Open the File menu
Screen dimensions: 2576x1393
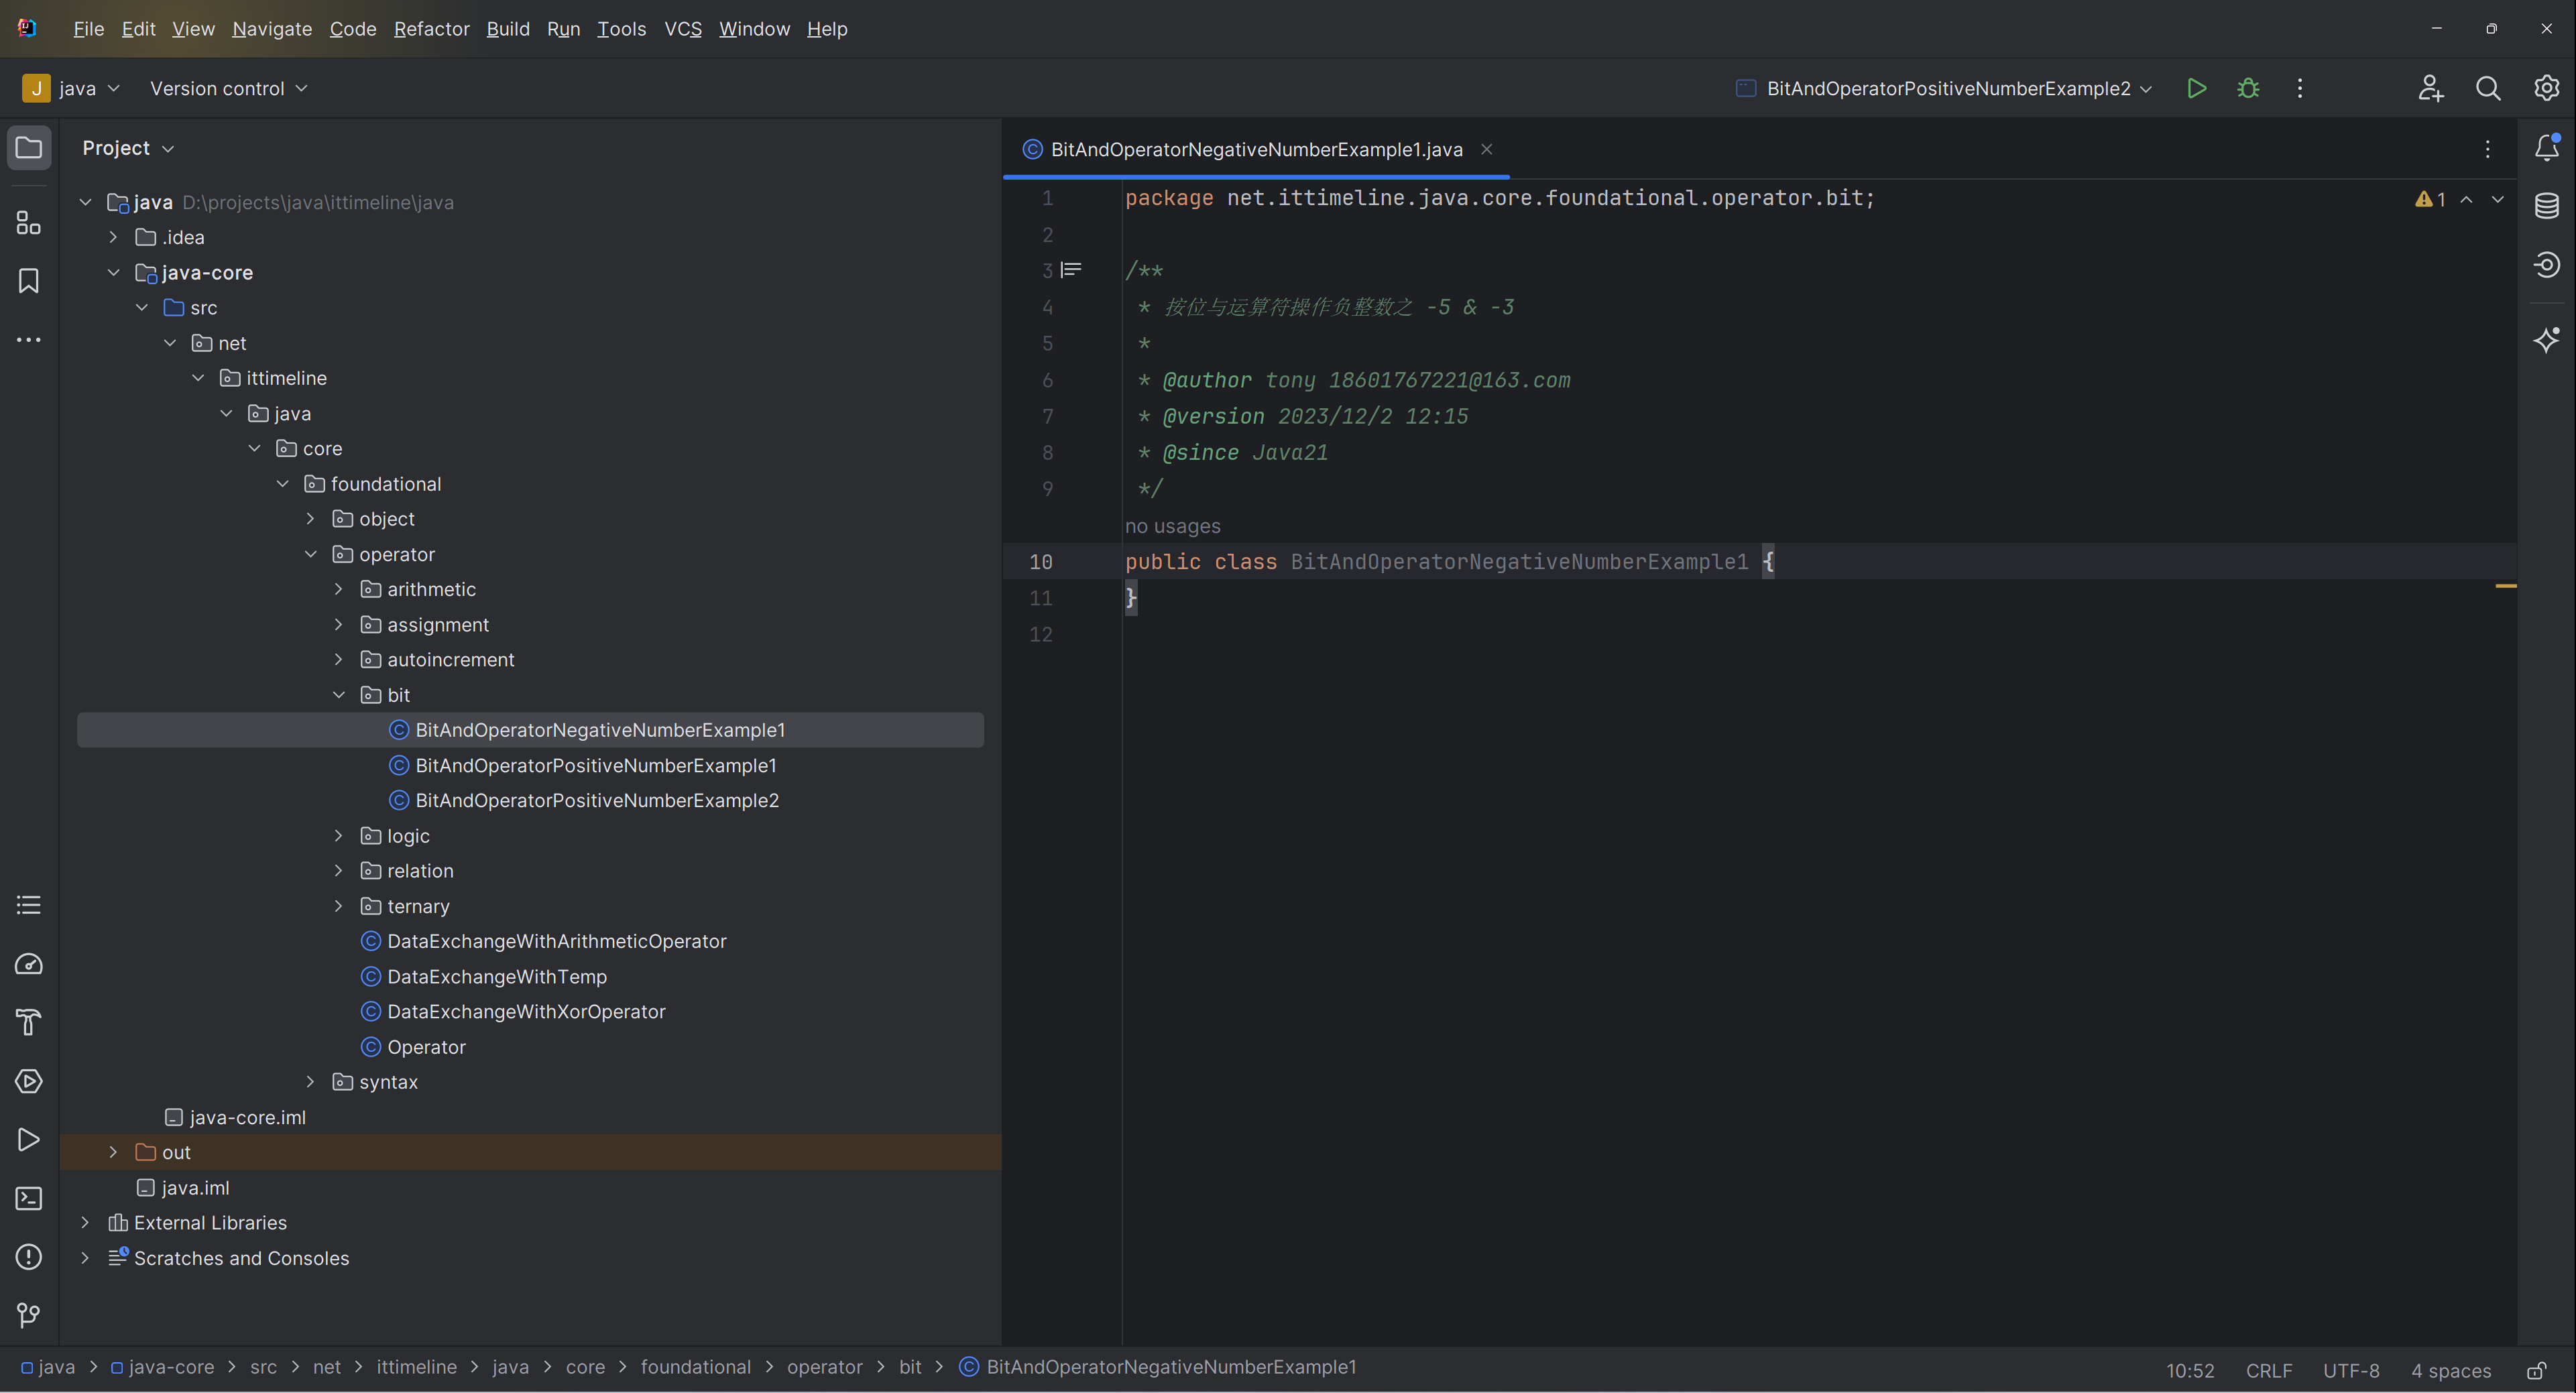tap(88, 29)
